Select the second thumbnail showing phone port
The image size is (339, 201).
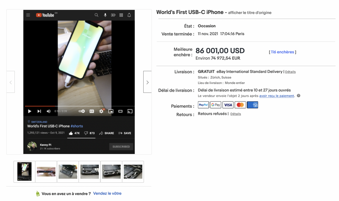(46, 172)
